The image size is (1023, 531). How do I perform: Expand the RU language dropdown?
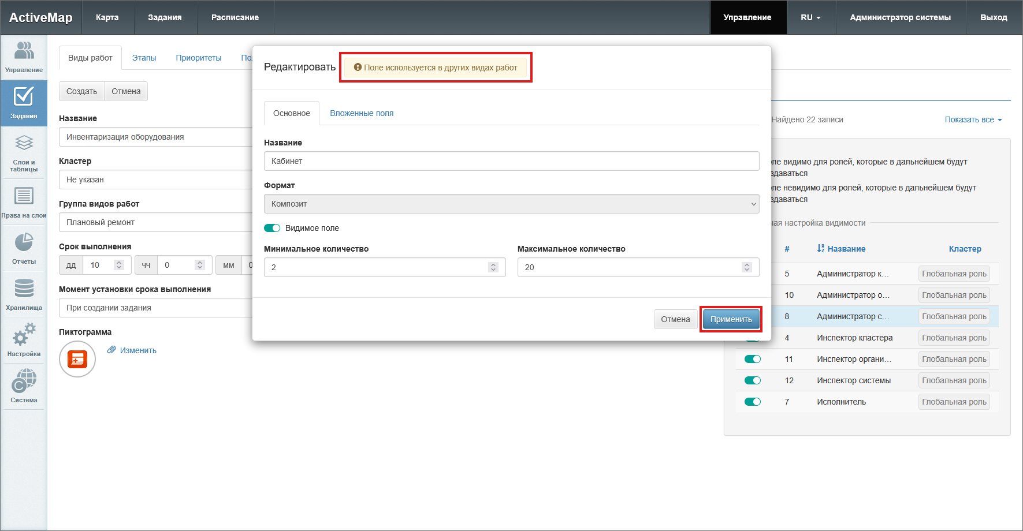(810, 17)
